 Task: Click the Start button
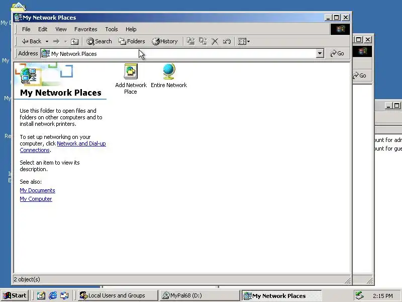tap(15, 295)
